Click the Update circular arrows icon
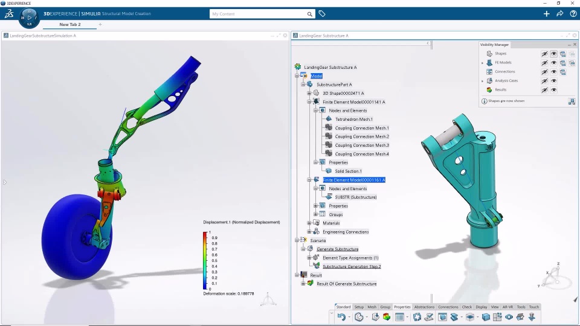The width and height of the screenshot is (580, 326). 417,317
